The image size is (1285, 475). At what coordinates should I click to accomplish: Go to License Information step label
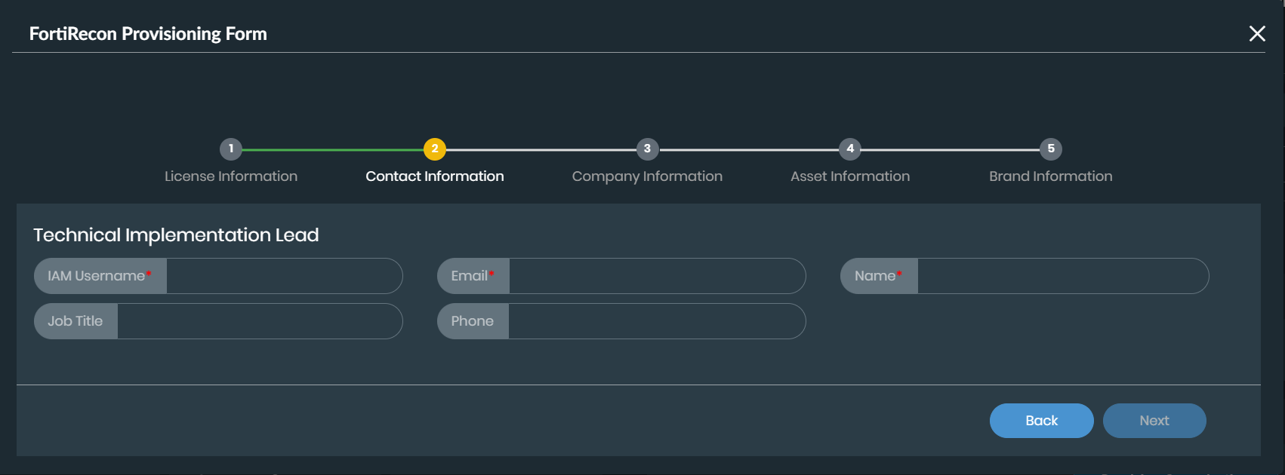(x=231, y=176)
